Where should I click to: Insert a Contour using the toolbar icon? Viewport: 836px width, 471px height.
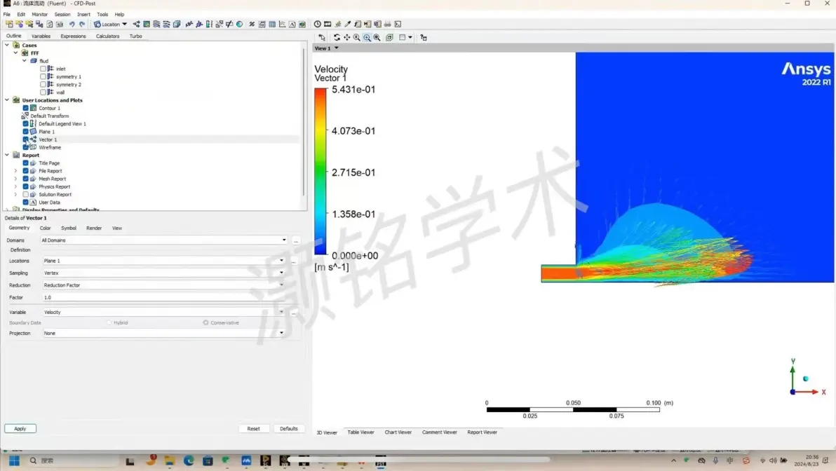(147, 24)
